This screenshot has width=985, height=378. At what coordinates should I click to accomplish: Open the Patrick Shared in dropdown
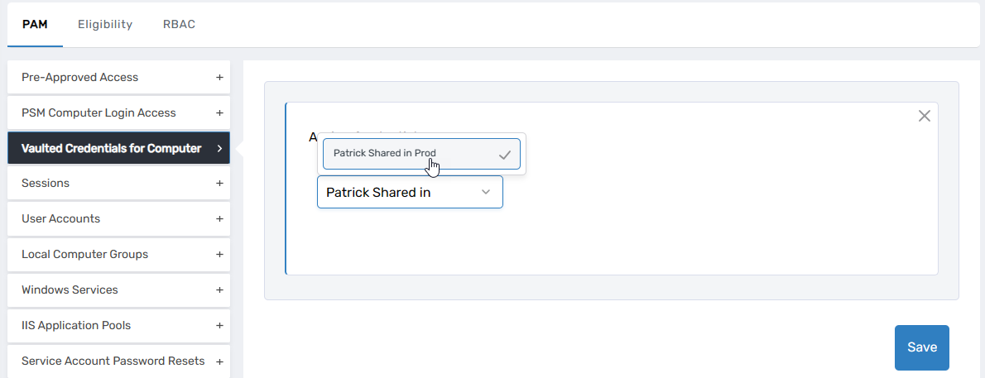[410, 192]
